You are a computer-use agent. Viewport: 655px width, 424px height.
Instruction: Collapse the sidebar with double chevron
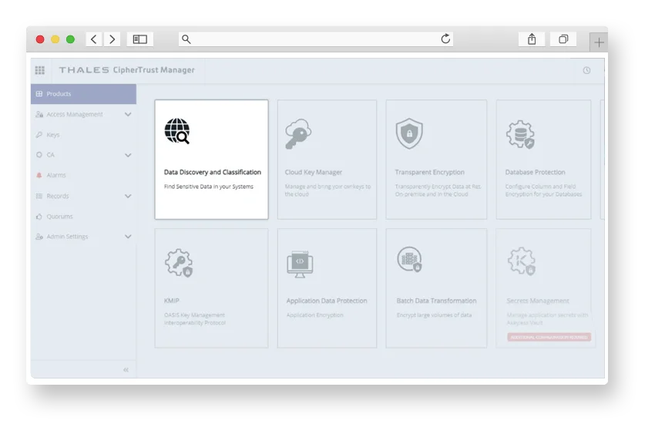pyautogui.click(x=126, y=370)
